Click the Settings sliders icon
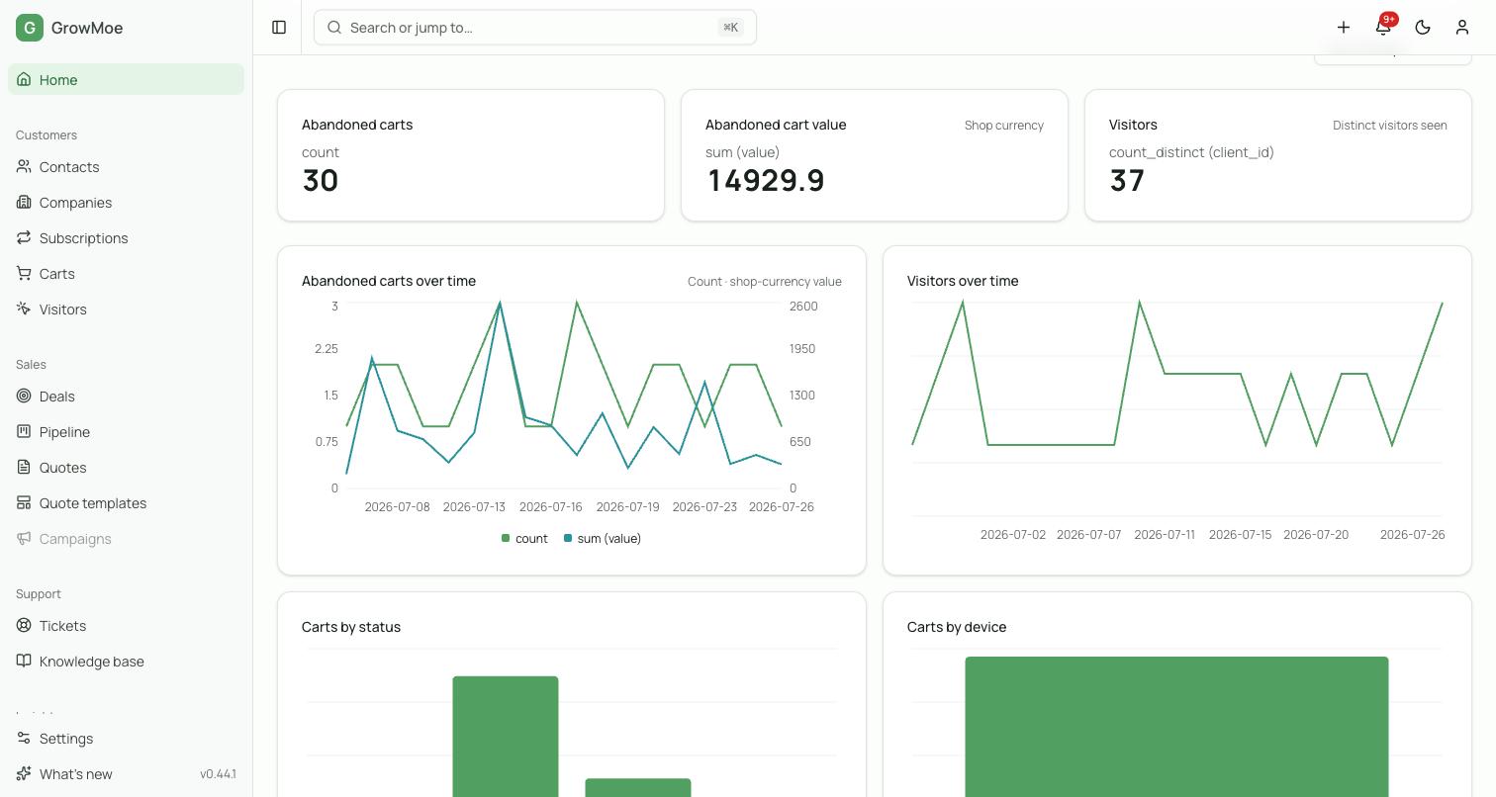 [24, 739]
